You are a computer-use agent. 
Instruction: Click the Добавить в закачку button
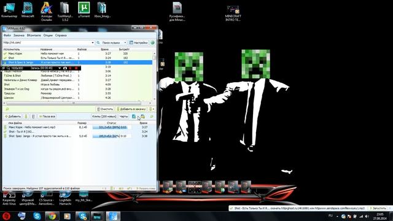131,109
